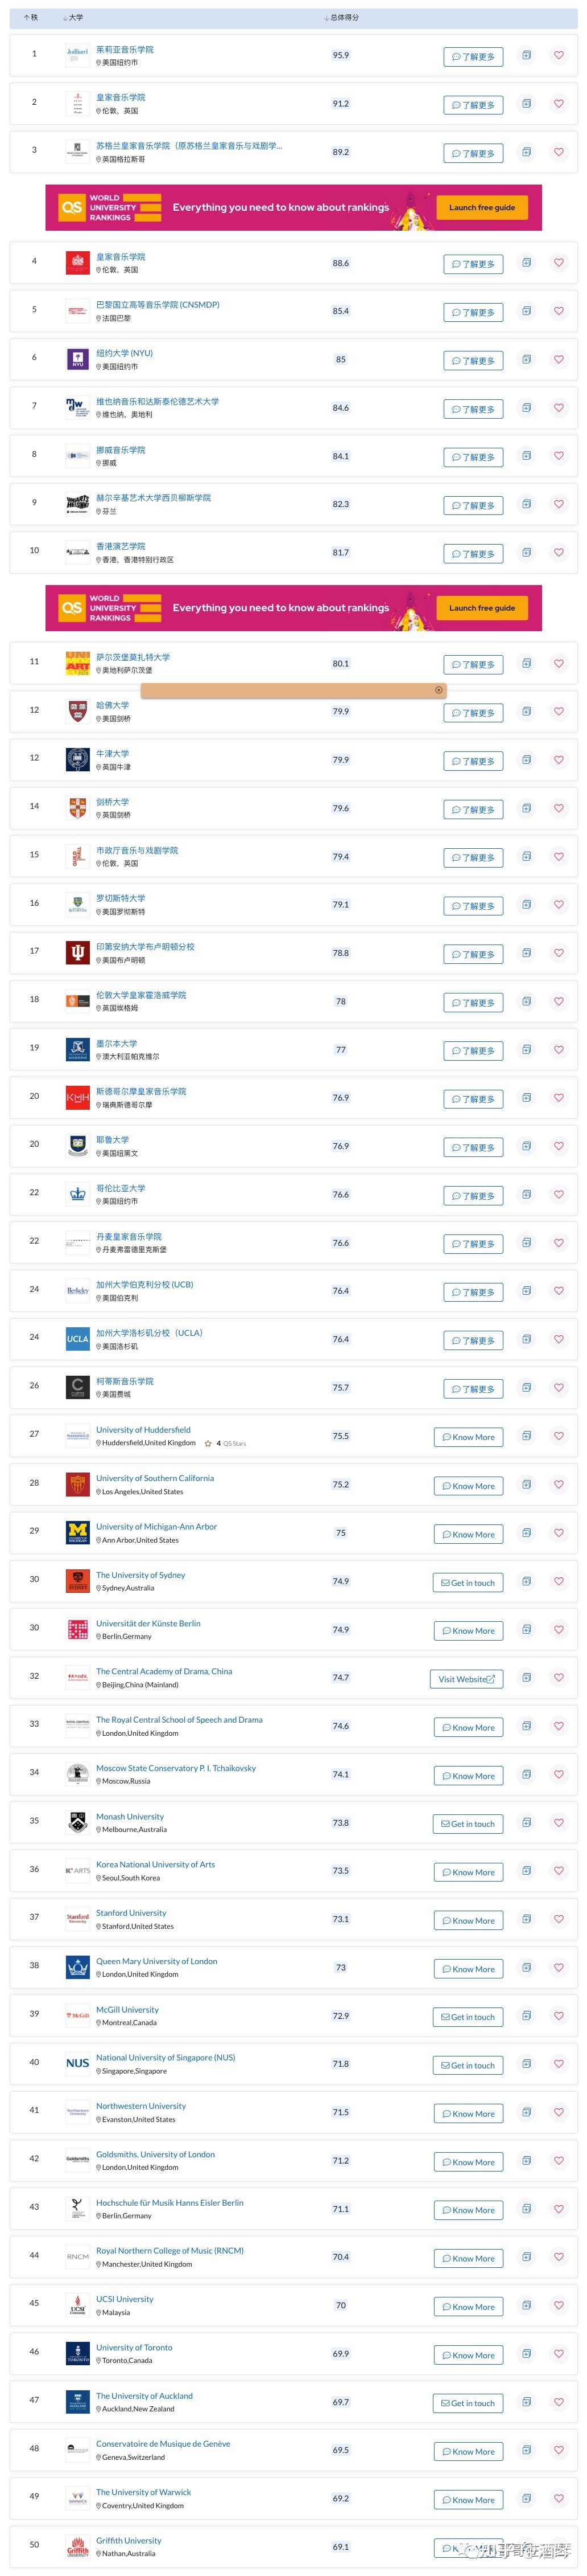Sort by 总体得分 column header
This screenshot has height=2576, width=587.
point(341,17)
